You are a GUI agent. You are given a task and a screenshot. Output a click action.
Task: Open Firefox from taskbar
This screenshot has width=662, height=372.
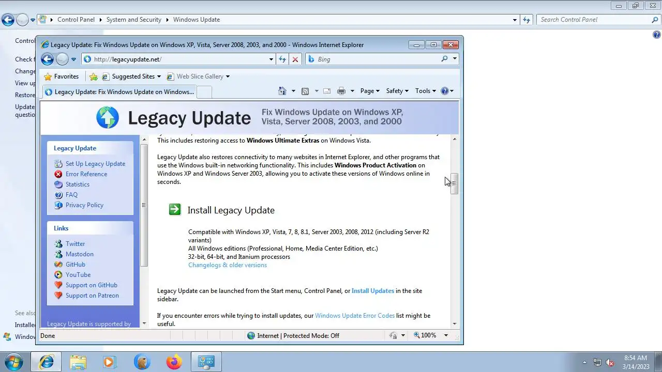(174, 362)
